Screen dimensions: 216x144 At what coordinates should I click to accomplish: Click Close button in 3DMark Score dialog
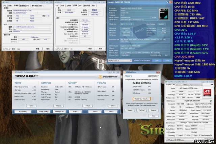click(x=154, y=116)
